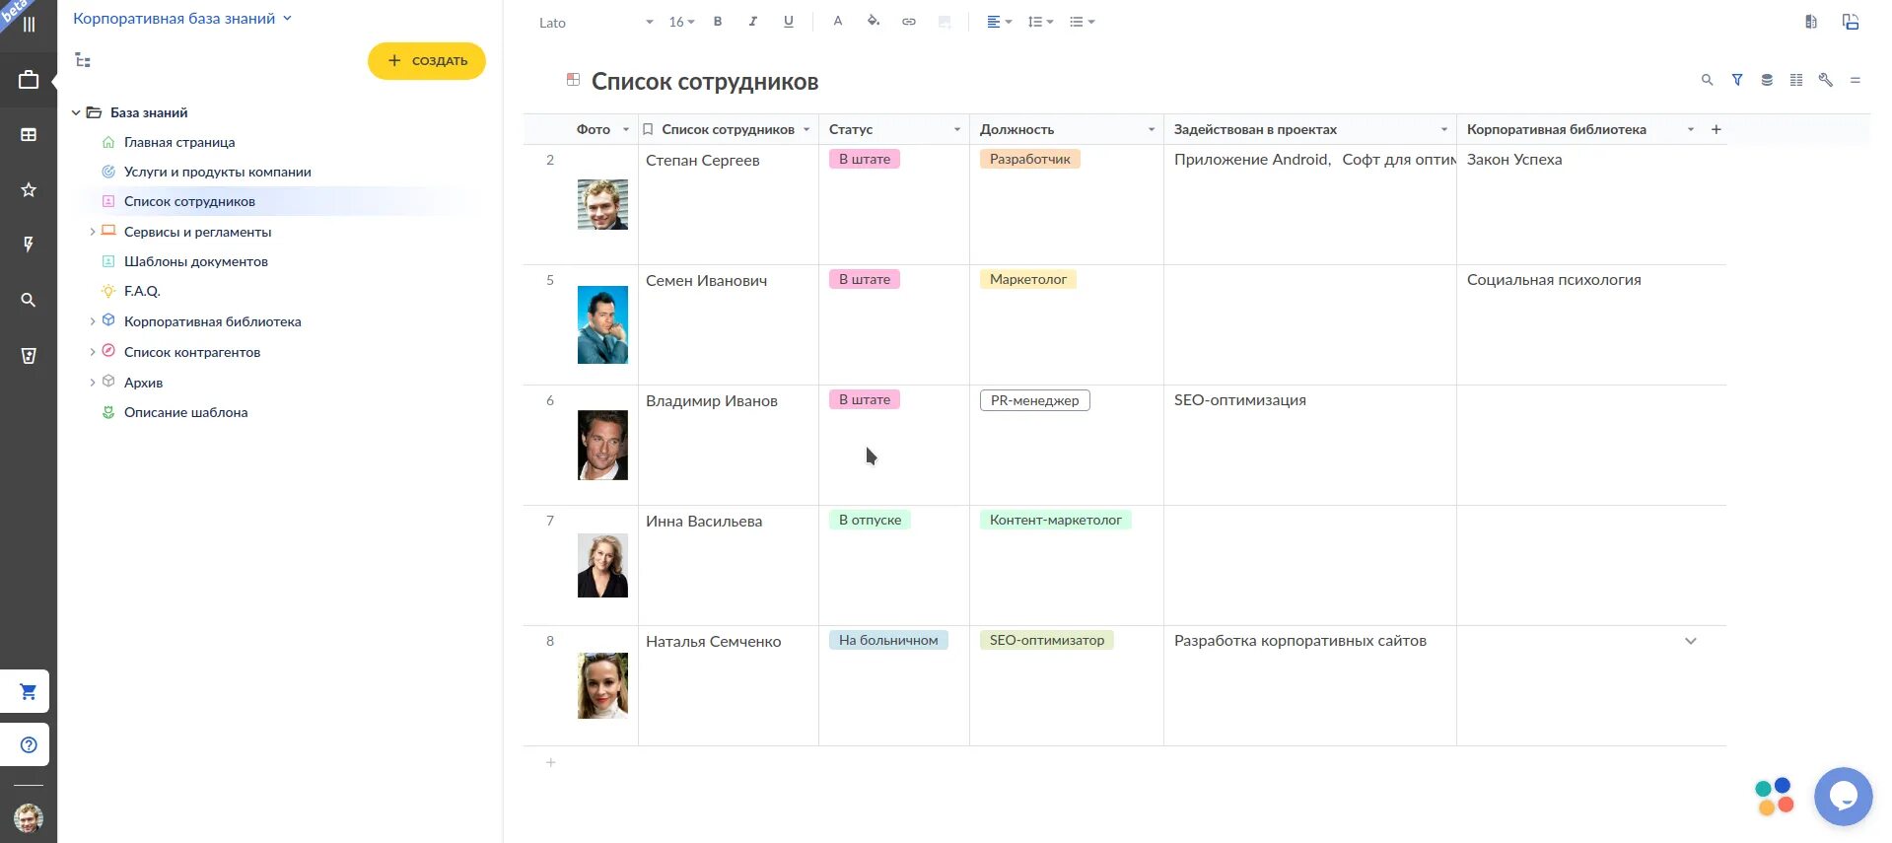Expand Архив tree node
This screenshot has height=843, width=1892.
tap(93, 383)
